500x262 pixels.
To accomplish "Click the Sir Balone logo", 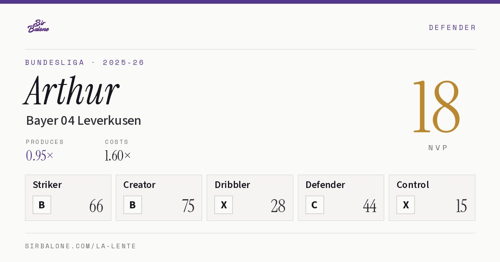I will [38, 26].
